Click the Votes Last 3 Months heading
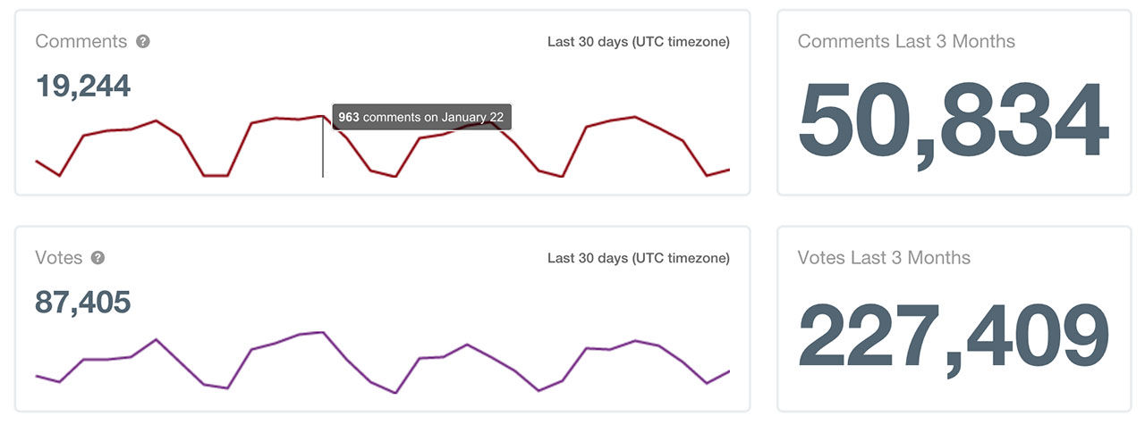1145x424 pixels. [884, 258]
